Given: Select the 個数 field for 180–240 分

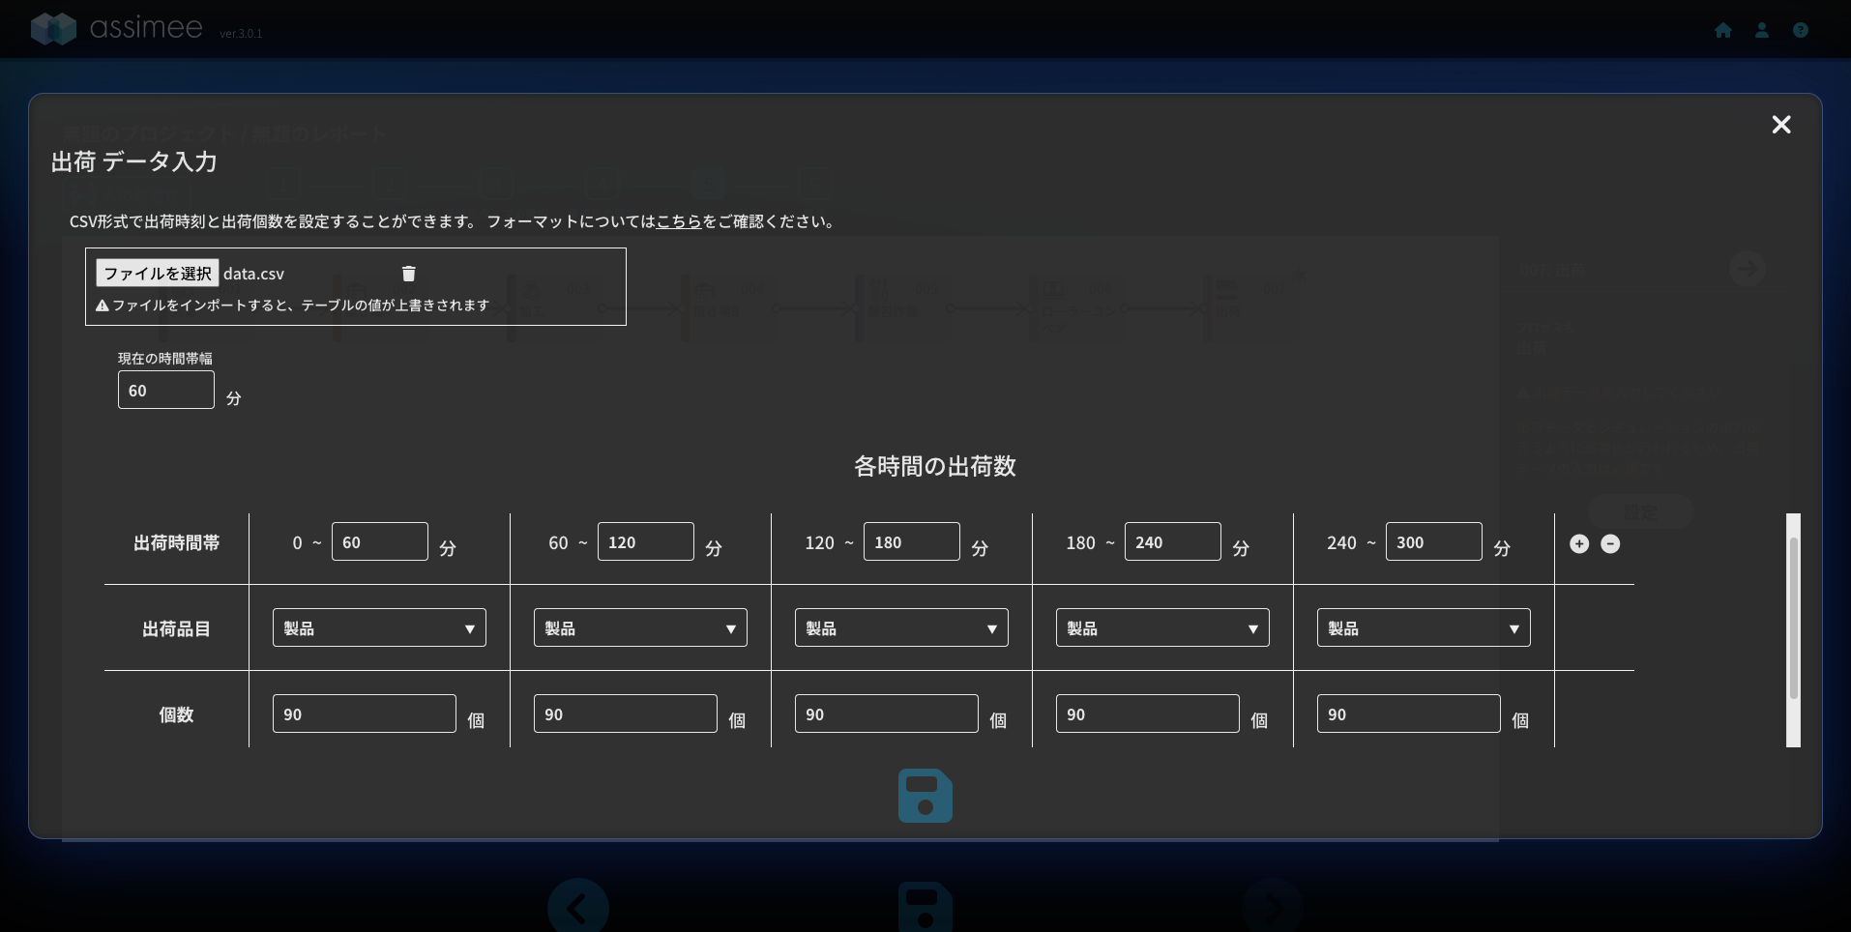Looking at the screenshot, I should (1148, 714).
